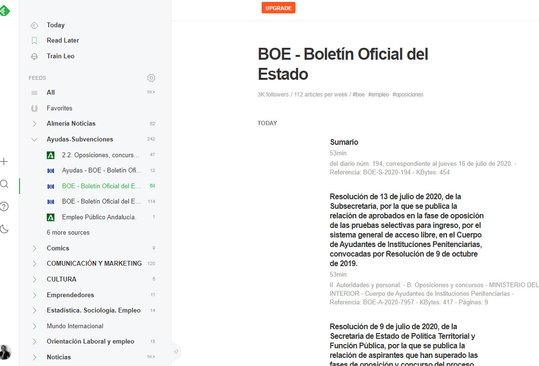
Task: Open Ayudas-Subvenciones folder
Action: pyautogui.click(x=80, y=140)
